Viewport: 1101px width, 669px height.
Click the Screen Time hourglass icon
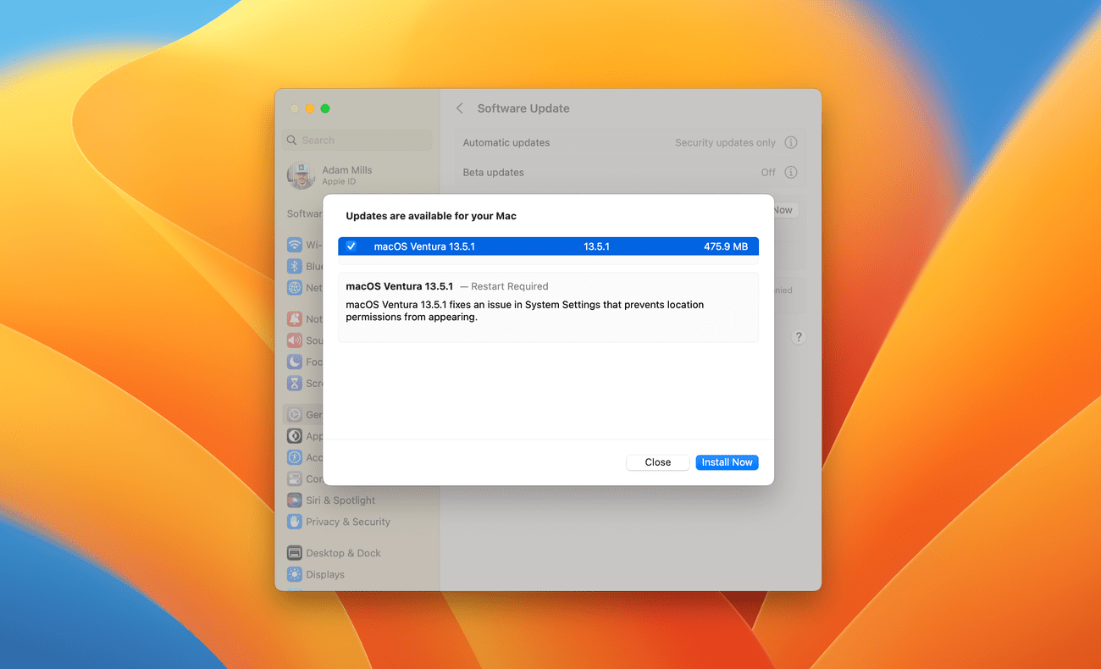pos(294,383)
